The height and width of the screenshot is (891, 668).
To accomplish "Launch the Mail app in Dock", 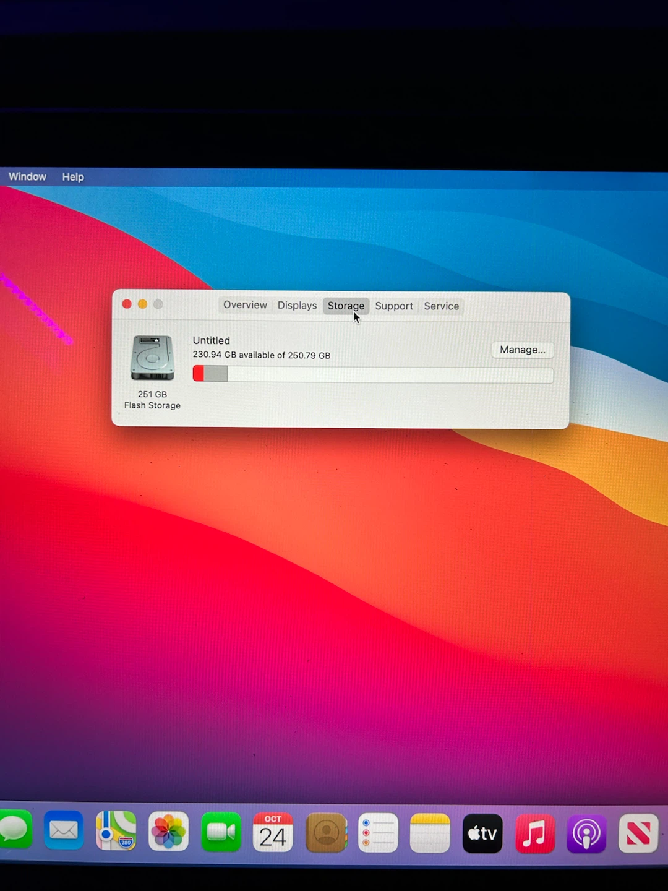I will click(x=64, y=830).
